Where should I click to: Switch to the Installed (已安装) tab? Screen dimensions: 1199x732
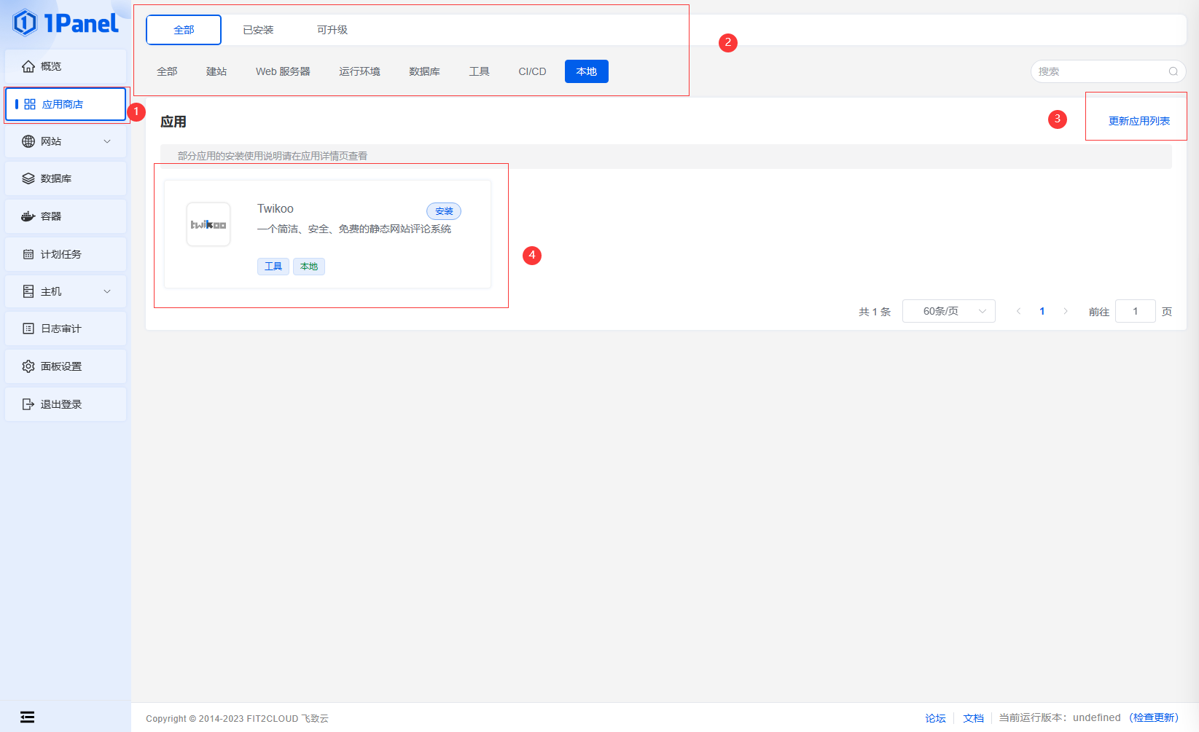click(x=258, y=30)
